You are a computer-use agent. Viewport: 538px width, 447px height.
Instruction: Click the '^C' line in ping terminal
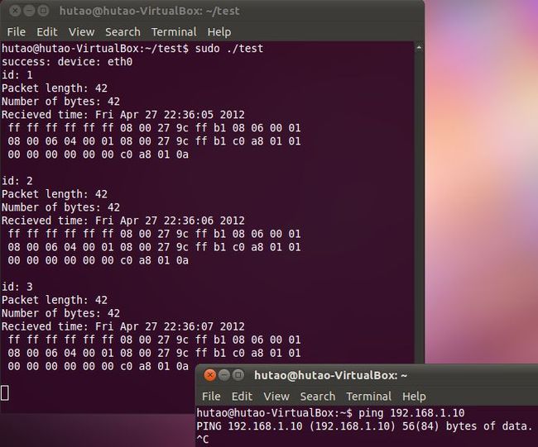203,439
